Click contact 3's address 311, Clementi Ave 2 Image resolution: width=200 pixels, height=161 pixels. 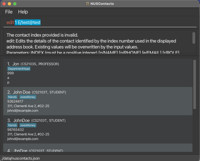pyautogui.click(x=28, y=134)
